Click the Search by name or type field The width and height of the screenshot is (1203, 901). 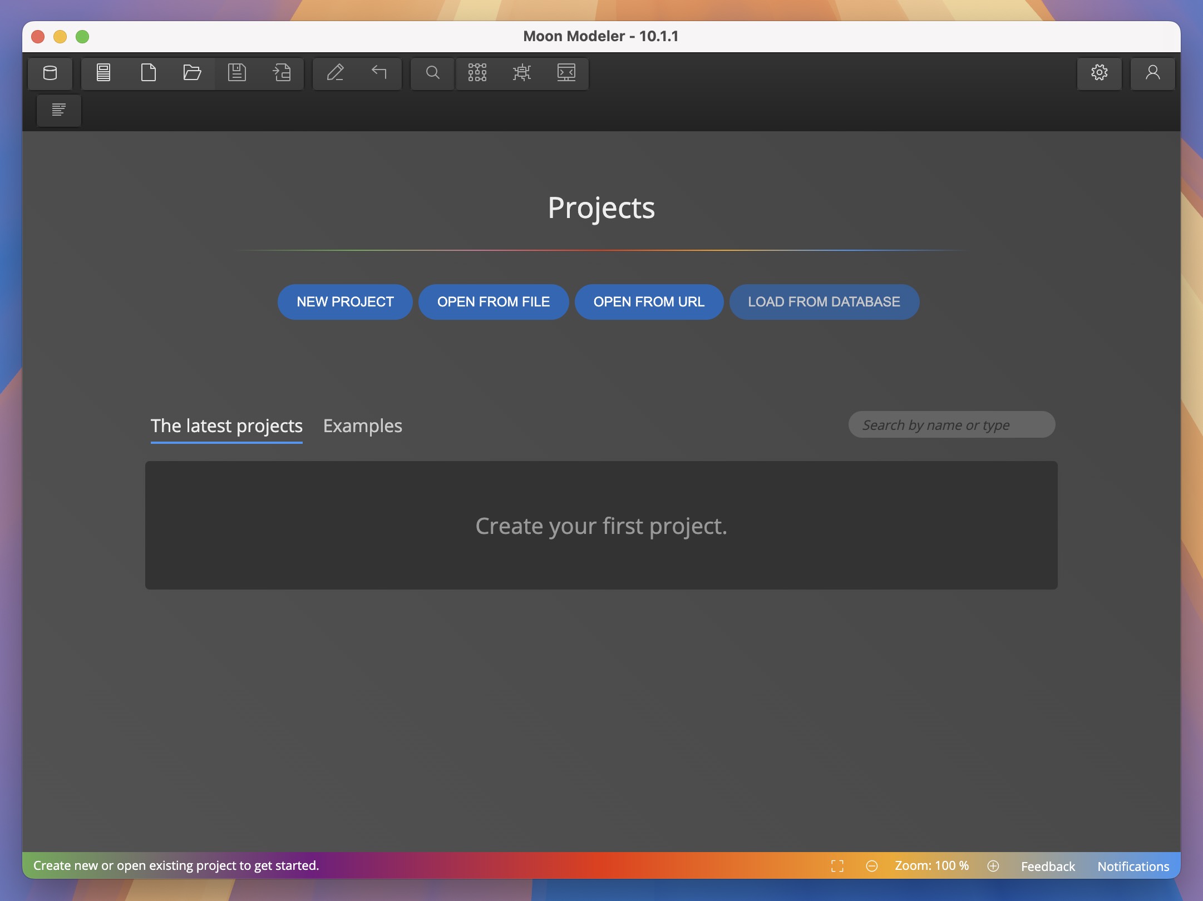(x=951, y=424)
